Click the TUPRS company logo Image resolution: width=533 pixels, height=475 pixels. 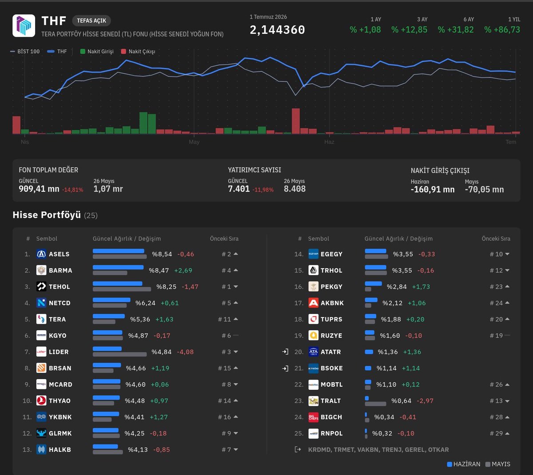coord(314,319)
